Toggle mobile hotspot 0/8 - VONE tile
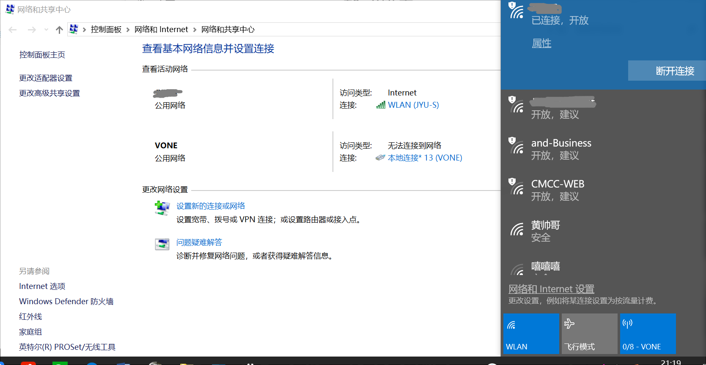Viewport: 706px width, 365px height. point(648,333)
